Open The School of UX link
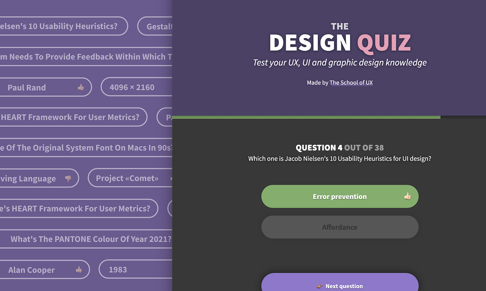 pyautogui.click(x=351, y=83)
